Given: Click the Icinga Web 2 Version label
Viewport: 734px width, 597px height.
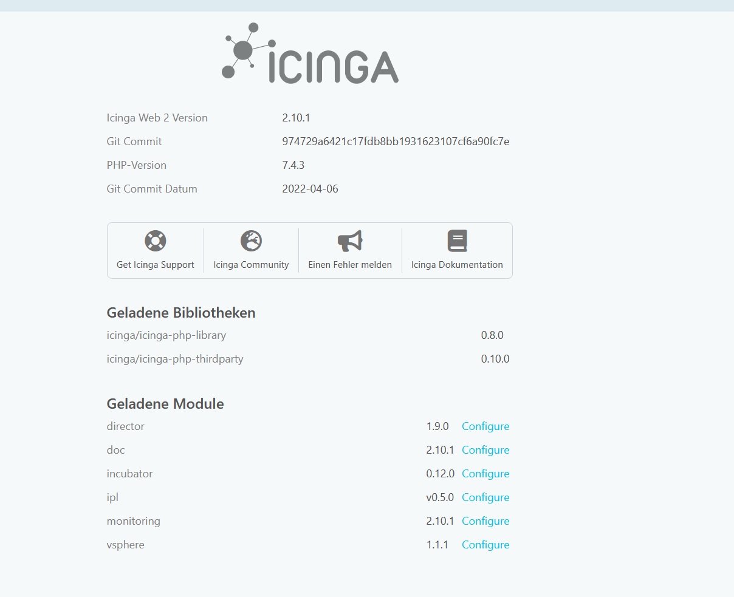Looking at the screenshot, I should pyautogui.click(x=157, y=118).
